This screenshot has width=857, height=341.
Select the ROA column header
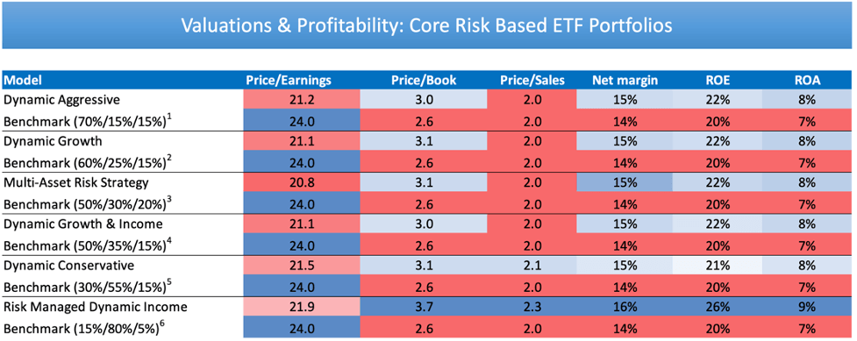(806, 81)
